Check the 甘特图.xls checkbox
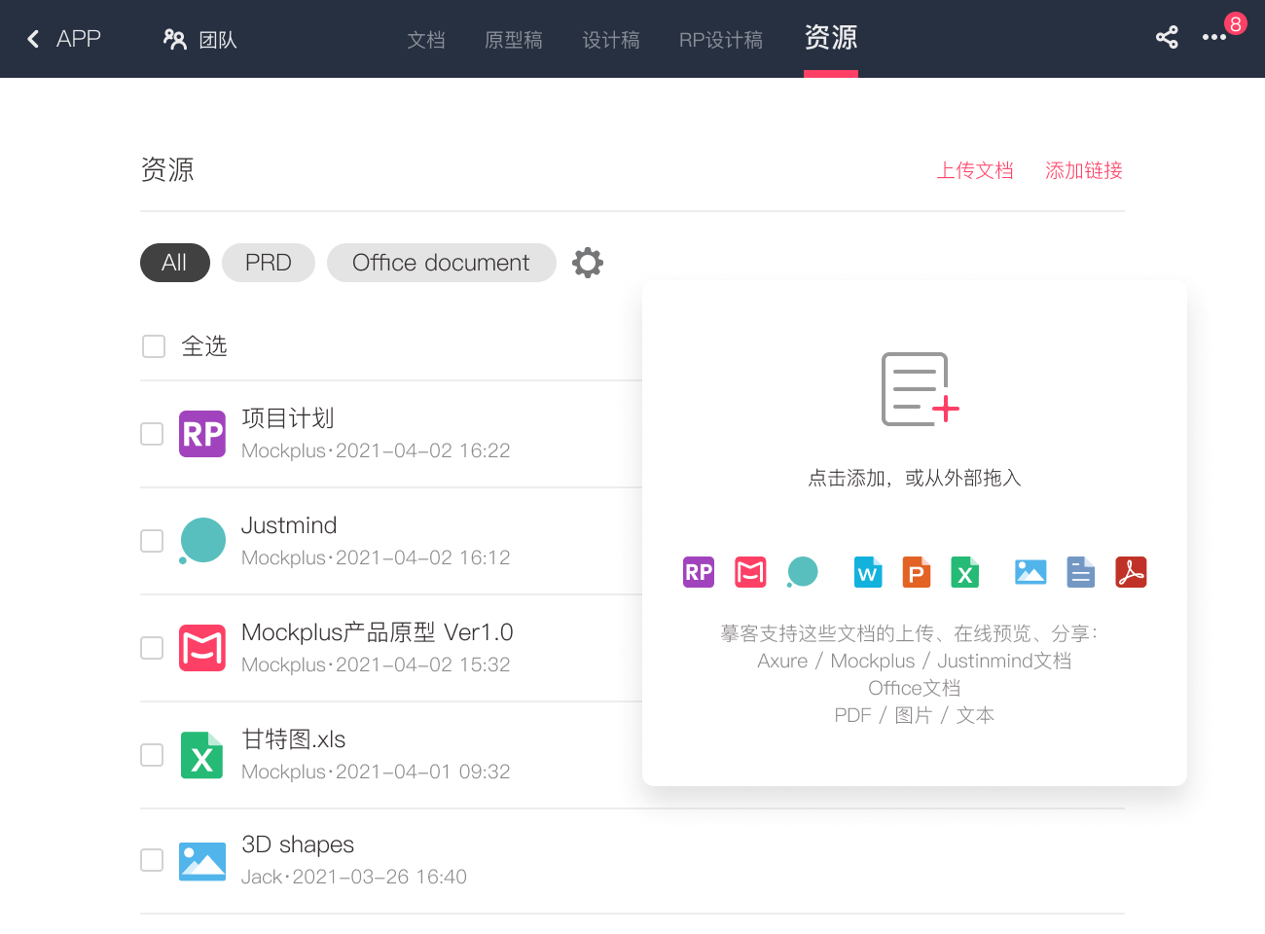Screen dimensions: 1265x934 [x=152, y=755]
